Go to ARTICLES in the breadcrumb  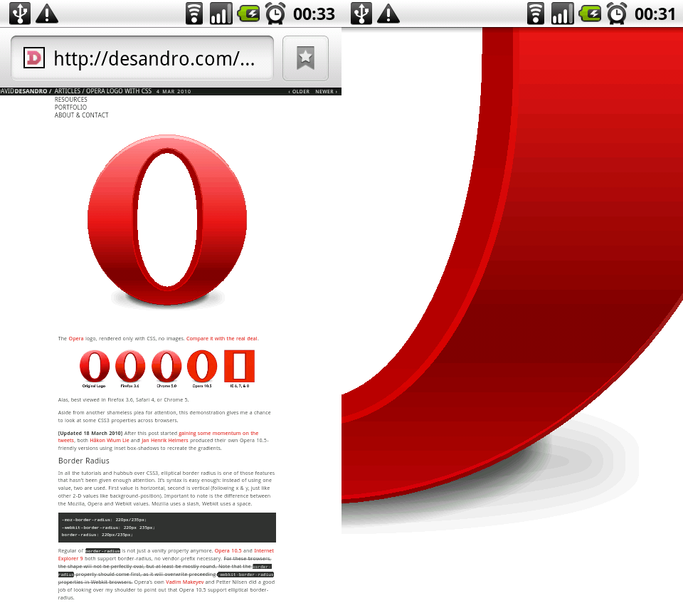[68, 91]
